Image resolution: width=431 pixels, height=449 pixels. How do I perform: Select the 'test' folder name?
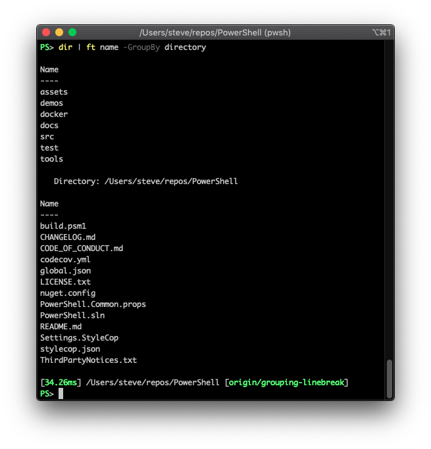pyautogui.click(x=49, y=148)
